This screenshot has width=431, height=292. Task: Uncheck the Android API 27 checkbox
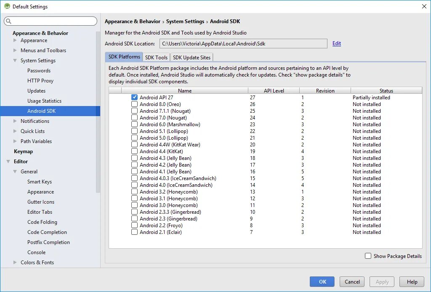pos(134,97)
